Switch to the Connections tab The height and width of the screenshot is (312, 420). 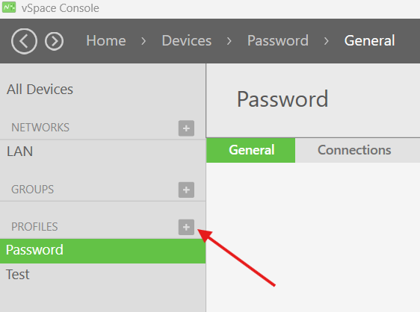click(x=354, y=150)
